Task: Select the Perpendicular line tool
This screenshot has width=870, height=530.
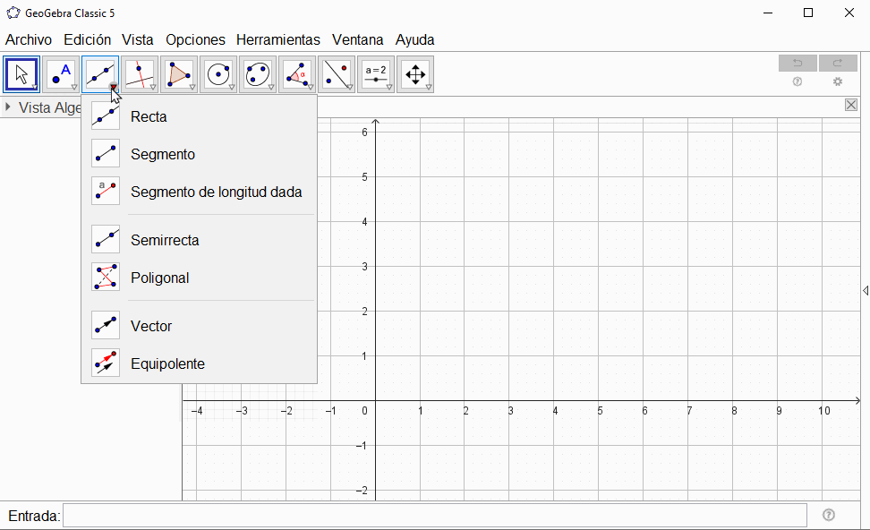Action: coord(140,74)
